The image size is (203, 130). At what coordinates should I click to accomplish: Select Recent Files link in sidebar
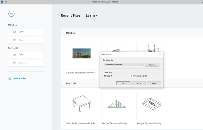tap(20, 79)
